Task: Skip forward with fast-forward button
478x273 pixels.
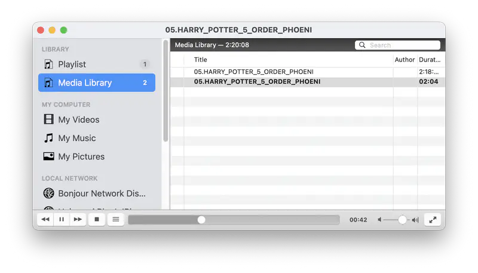Action: (x=78, y=219)
